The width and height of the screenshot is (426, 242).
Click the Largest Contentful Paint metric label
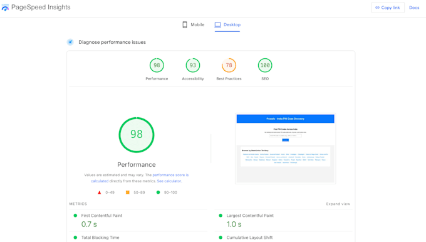250,215
